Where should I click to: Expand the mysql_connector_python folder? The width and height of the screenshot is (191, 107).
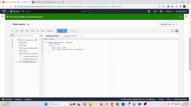[x=19, y=48]
